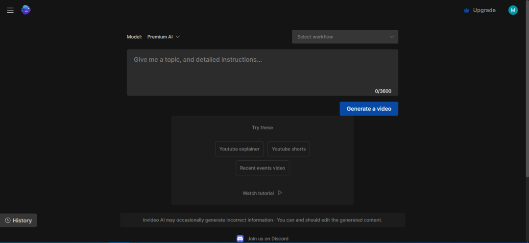Choose the Youtube explainer suggestion
The height and width of the screenshot is (243, 529).
click(x=240, y=149)
